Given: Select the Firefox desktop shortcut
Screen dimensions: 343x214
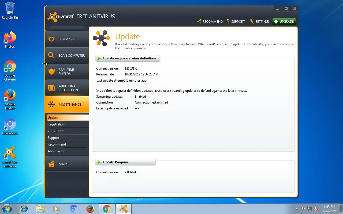Looking at the screenshot, I should tap(10, 40).
